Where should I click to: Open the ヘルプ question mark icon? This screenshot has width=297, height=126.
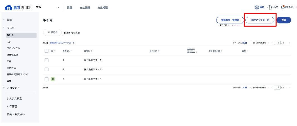[269, 8]
